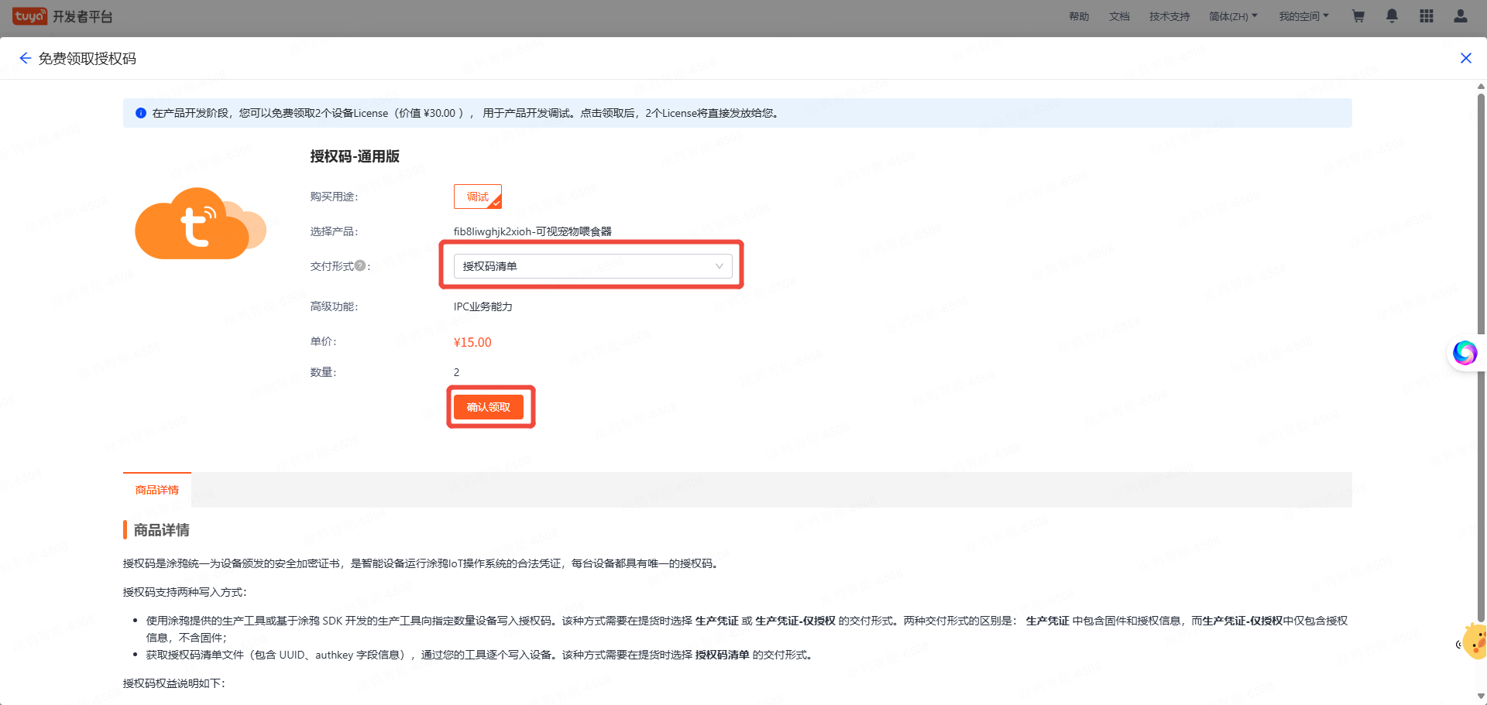
Task: Click the 技术支持 link
Action: [1169, 16]
